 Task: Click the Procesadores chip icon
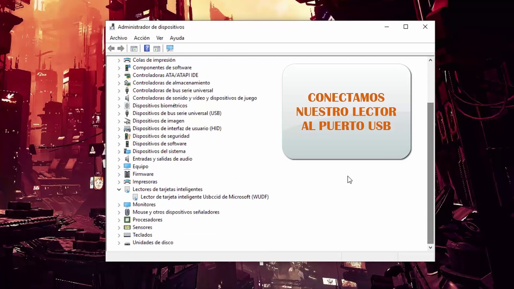[127, 220]
